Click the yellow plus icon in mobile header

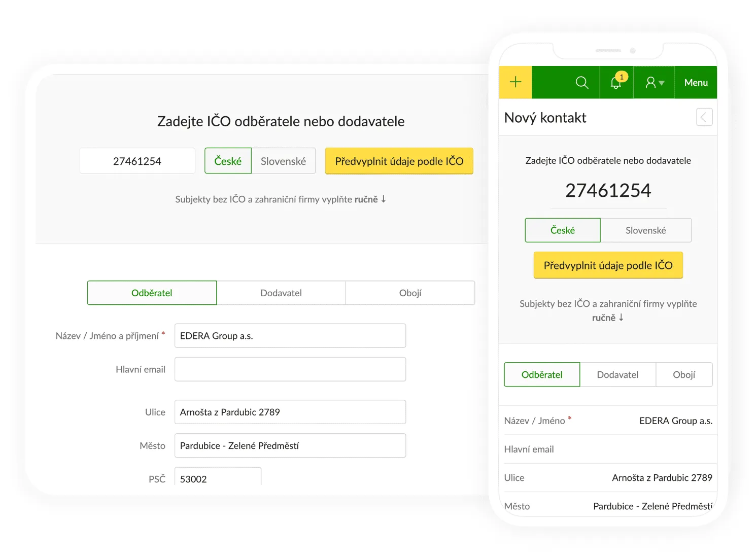[516, 82]
